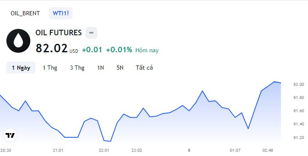Select the 1 Ngày time range
Screen dimensions: 308x156
pyautogui.click(x=21, y=68)
